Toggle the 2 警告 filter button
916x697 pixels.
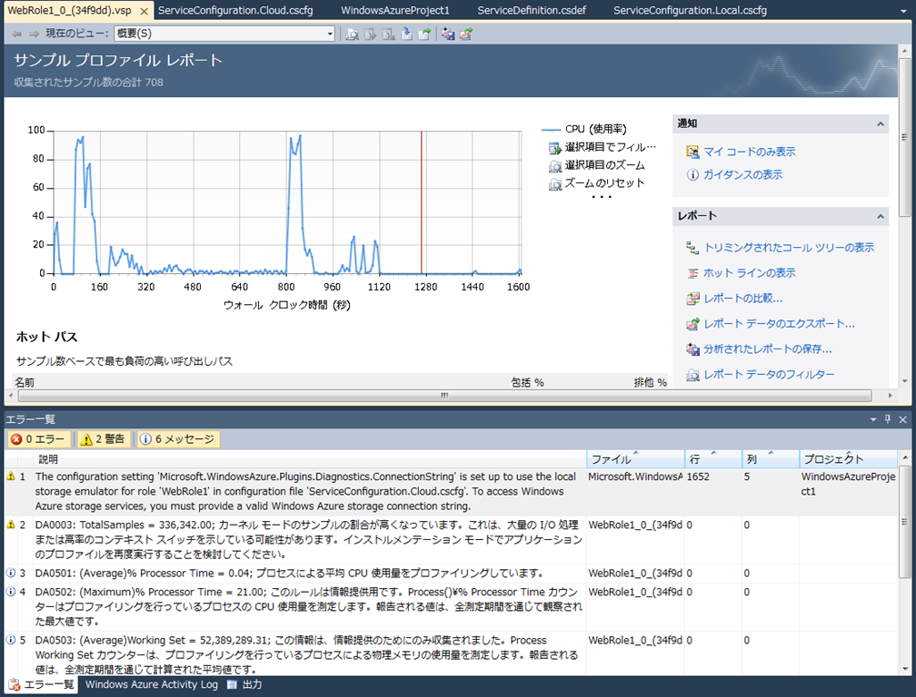tap(104, 439)
